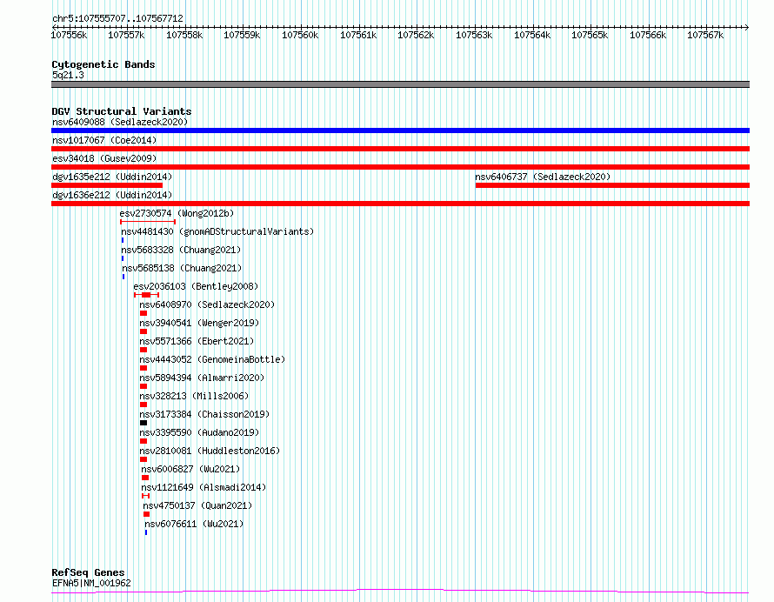Open the nsv4443052 (GenomeinaBottle) entry
774x602 pixels.
point(212,359)
